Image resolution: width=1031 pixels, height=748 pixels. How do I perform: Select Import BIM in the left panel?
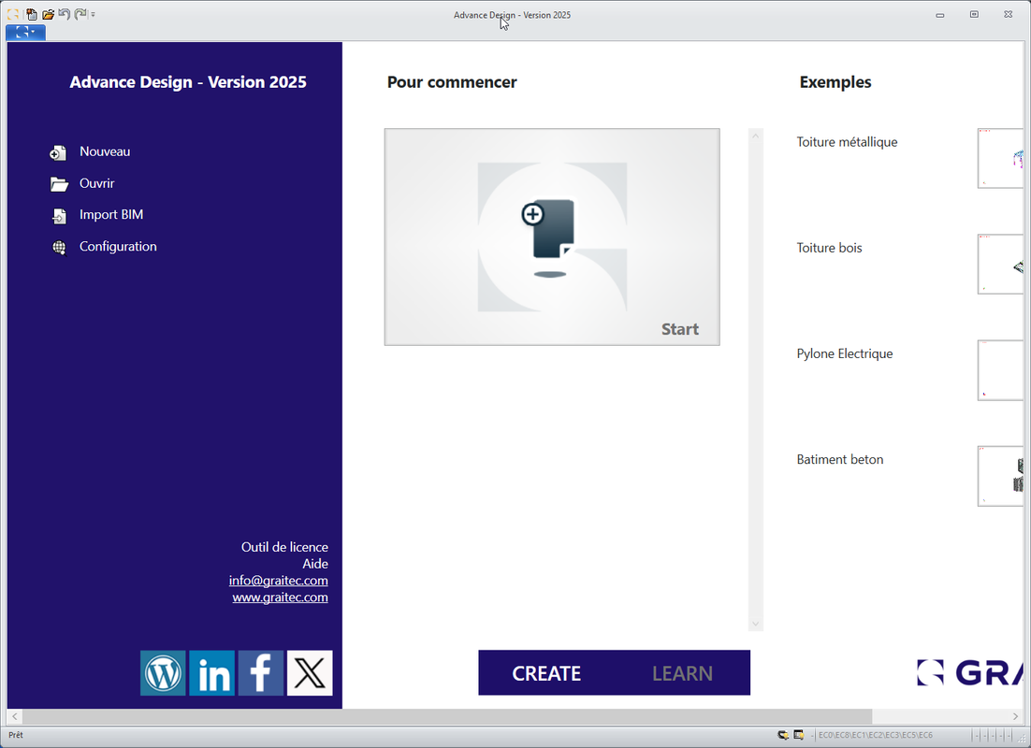111,214
